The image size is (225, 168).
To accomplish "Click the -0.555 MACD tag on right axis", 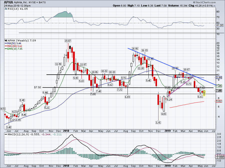I will click(x=220, y=158).
